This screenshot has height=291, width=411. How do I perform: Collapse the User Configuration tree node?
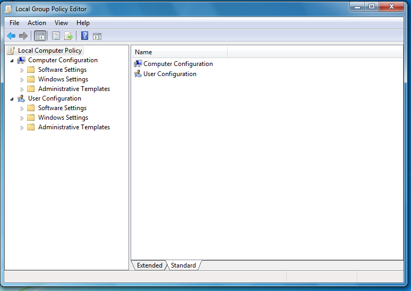(12, 99)
